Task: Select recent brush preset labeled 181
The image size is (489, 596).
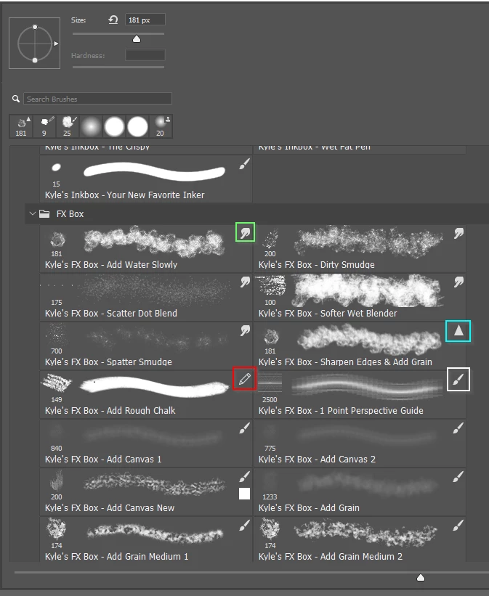Action: [21, 126]
